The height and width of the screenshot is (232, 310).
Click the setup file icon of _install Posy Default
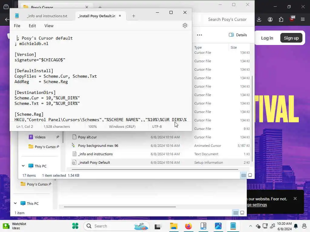(x=74, y=162)
